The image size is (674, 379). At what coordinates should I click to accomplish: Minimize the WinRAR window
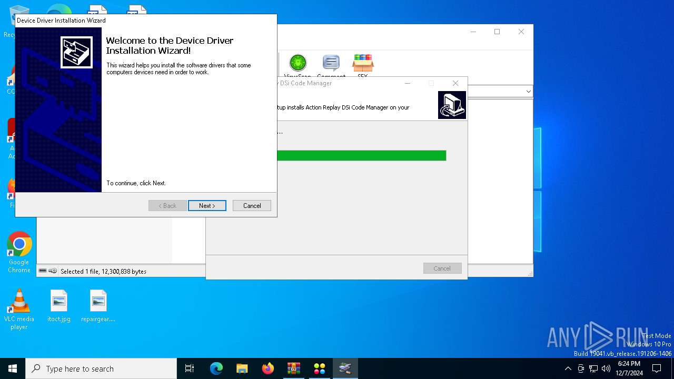tap(473, 32)
